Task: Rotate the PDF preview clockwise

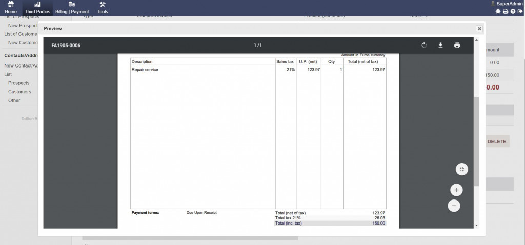Action: tap(424, 46)
